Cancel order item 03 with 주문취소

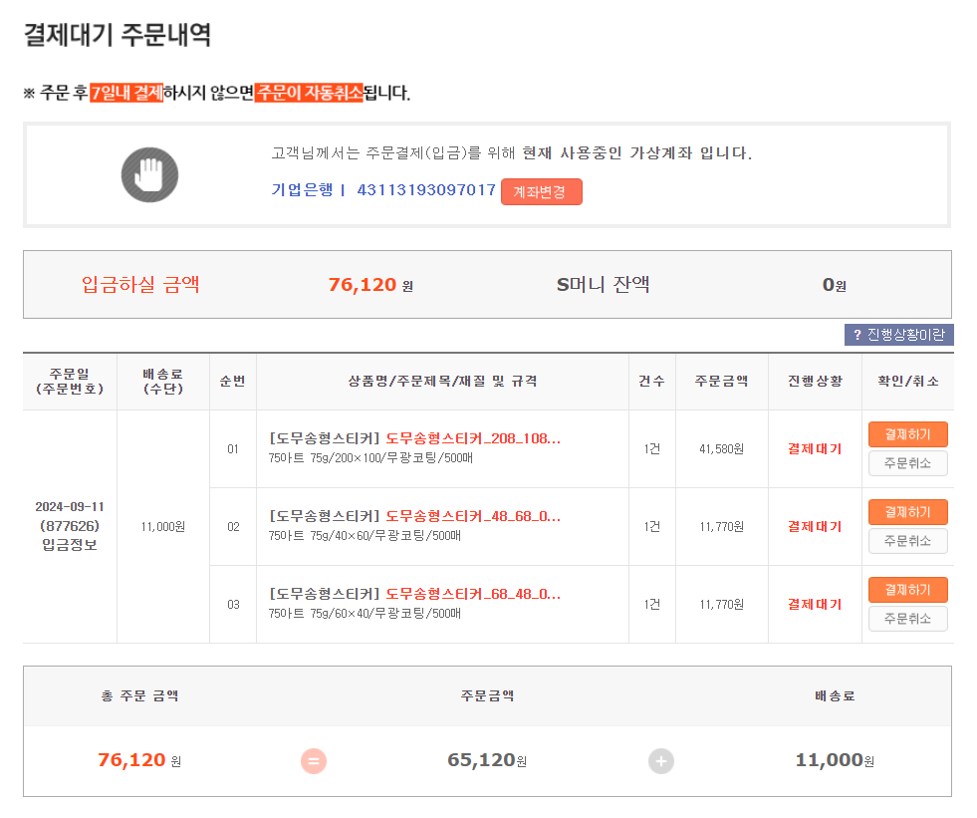[907, 619]
